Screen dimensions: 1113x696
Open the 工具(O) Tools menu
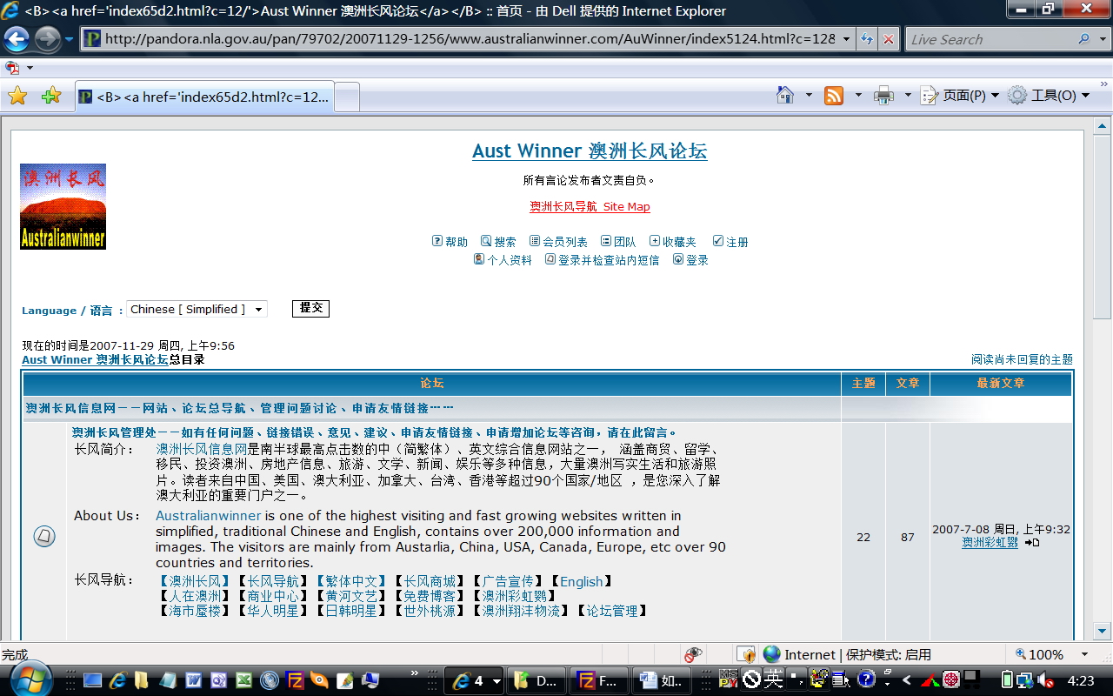tap(1049, 96)
